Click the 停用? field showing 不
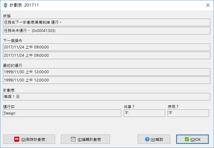 click(188, 113)
